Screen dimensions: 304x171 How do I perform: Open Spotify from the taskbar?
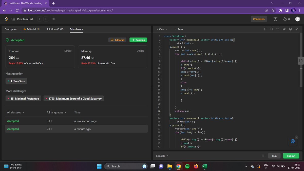pos(187,166)
